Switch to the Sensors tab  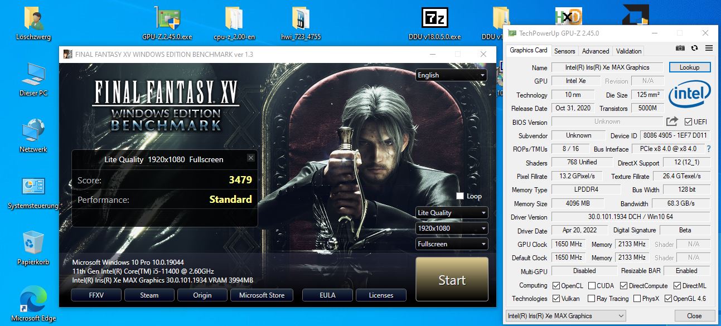pos(564,51)
